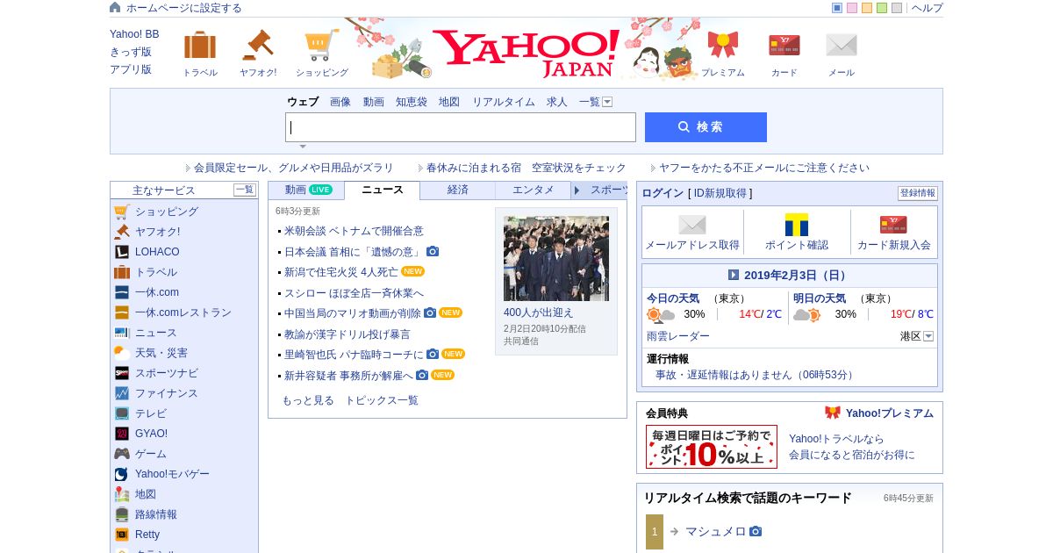Click the ゲーム controller icon in sidebar
This screenshot has height=553, width=1053.
[122, 454]
